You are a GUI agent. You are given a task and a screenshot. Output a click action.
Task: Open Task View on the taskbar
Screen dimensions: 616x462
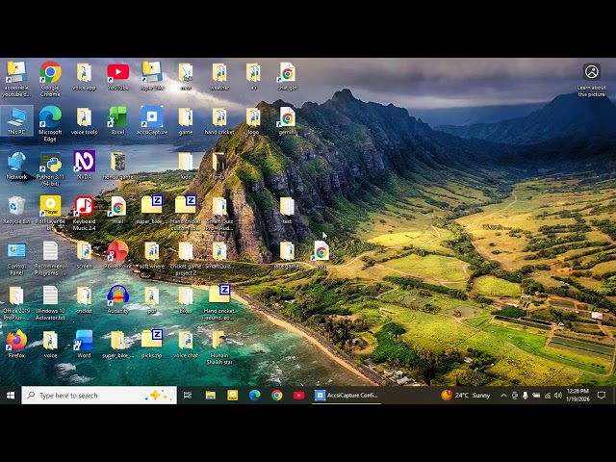188,396
